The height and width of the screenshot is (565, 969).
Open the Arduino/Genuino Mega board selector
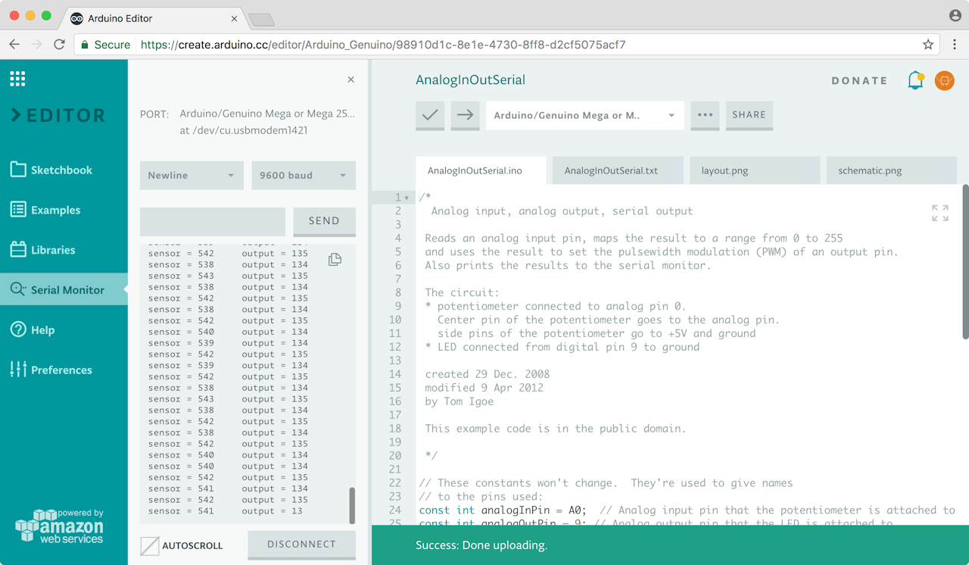pyautogui.click(x=584, y=116)
